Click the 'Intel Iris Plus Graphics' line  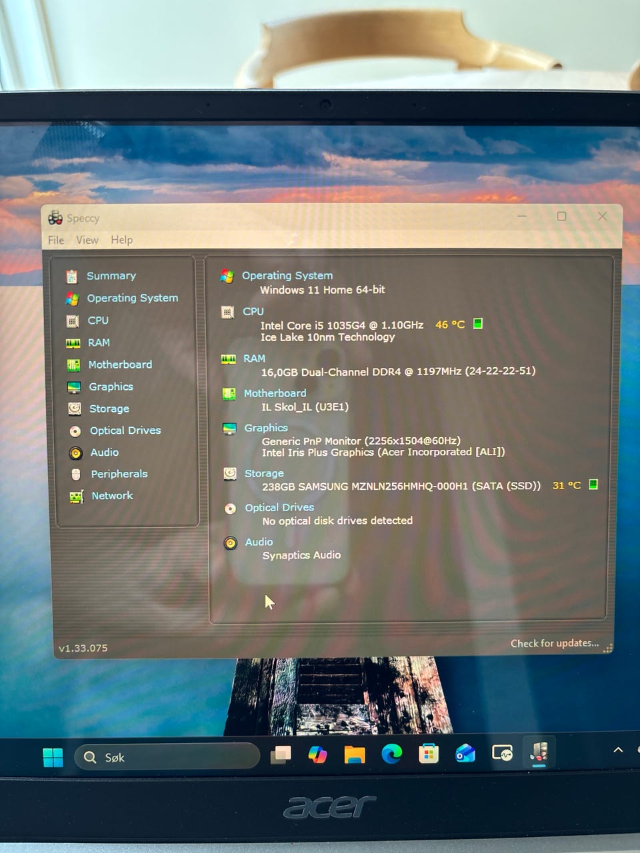[383, 452]
